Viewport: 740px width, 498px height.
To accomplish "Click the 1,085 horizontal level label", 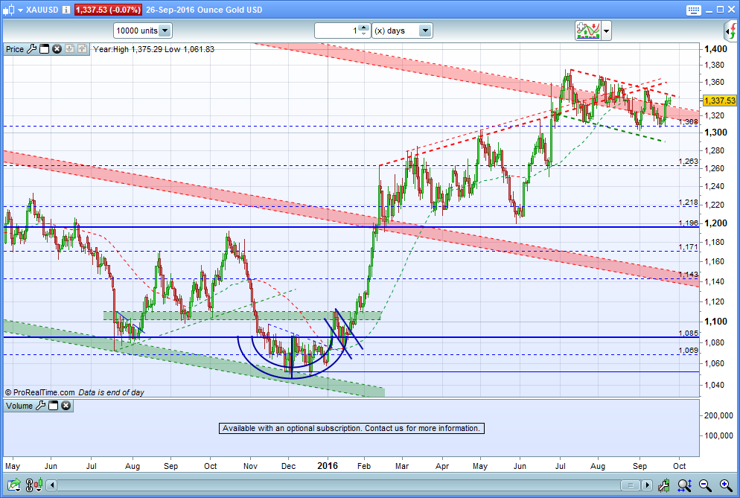I will 688,333.
